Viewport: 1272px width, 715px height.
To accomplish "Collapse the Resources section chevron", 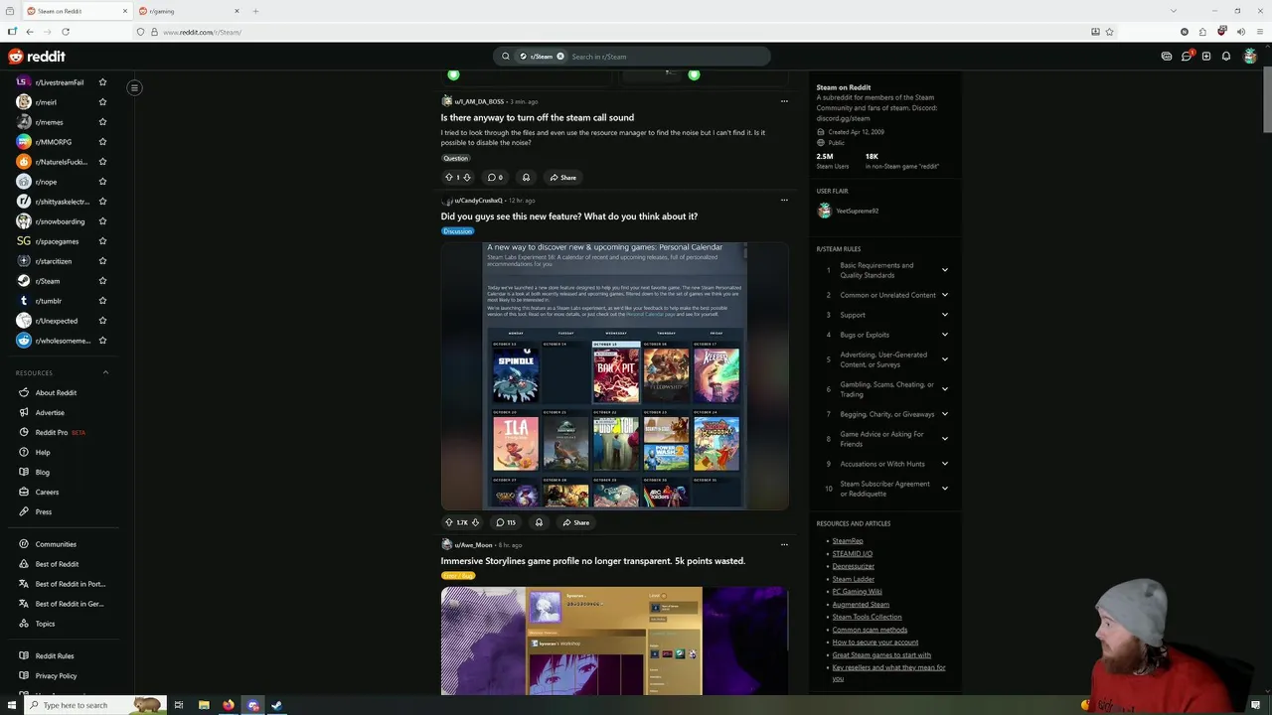I will pyautogui.click(x=105, y=372).
